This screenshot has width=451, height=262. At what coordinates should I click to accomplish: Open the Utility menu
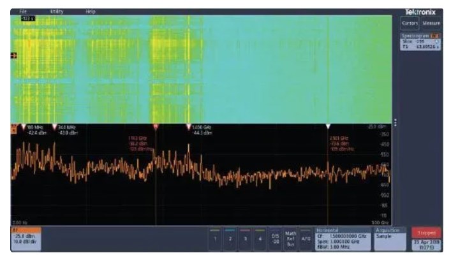click(x=57, y=11)
